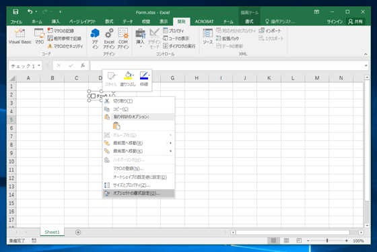Click the select-all corner triangle

[12, 78]
